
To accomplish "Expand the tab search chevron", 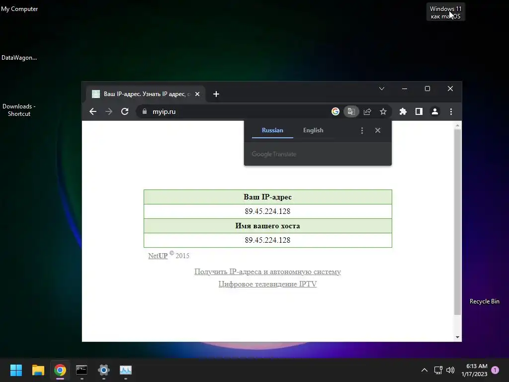I will 382,89.
